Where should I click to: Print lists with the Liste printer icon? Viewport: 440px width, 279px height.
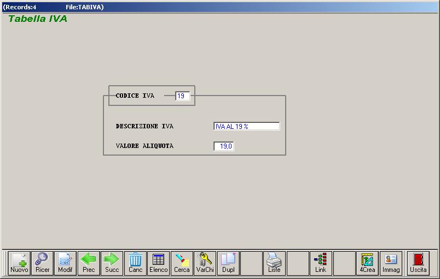pos(274,263)
